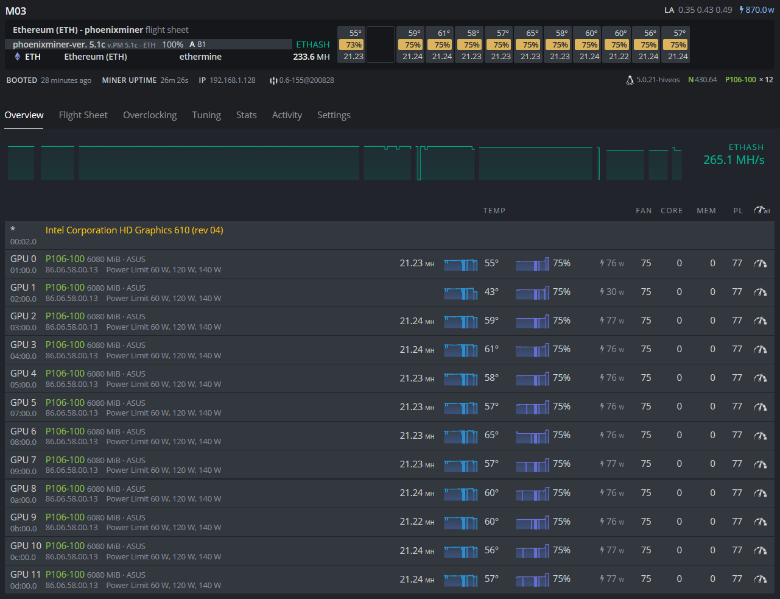Click GPU 4 fan value 75
Viewport: 780px width, 599px height.
click(646, 378)
